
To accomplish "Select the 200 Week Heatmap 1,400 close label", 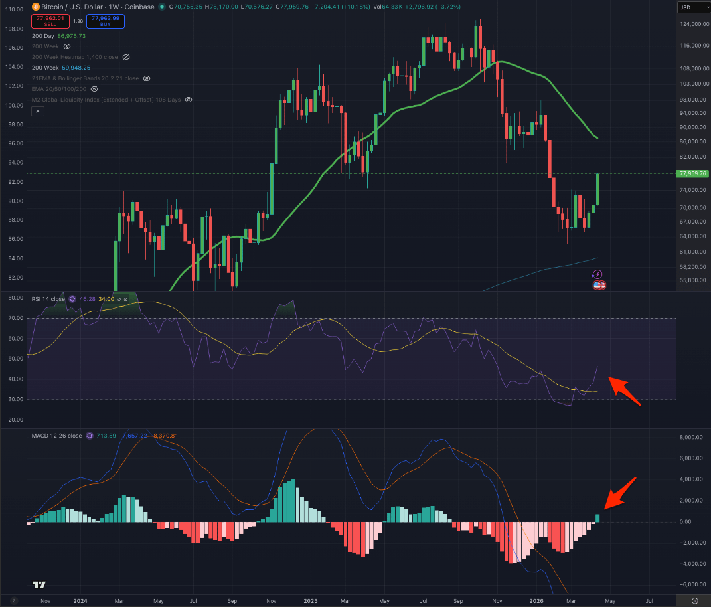I will click(x=75, y=57).
